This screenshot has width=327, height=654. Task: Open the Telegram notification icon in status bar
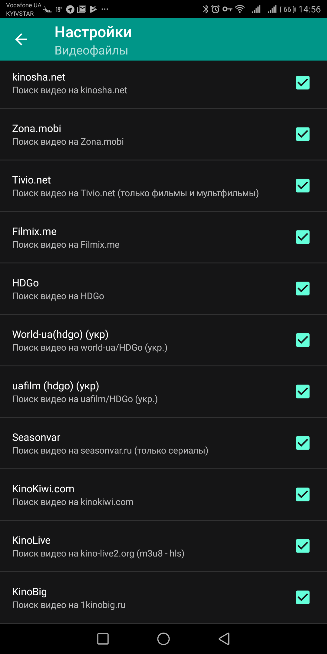pyautogui.click(x=70, y=9)
